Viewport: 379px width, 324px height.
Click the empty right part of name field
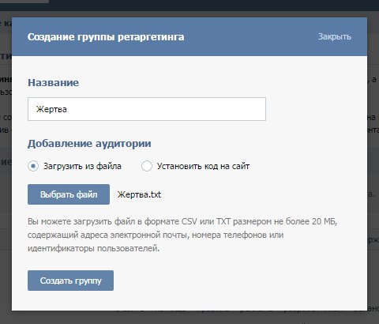click(184, 109)
